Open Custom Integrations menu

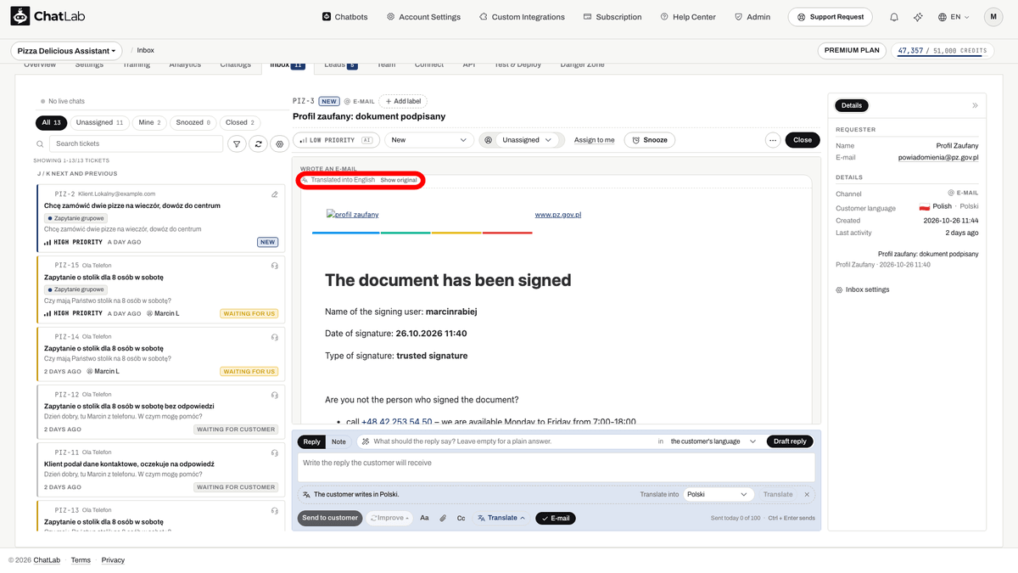click(x=522, y=17)
